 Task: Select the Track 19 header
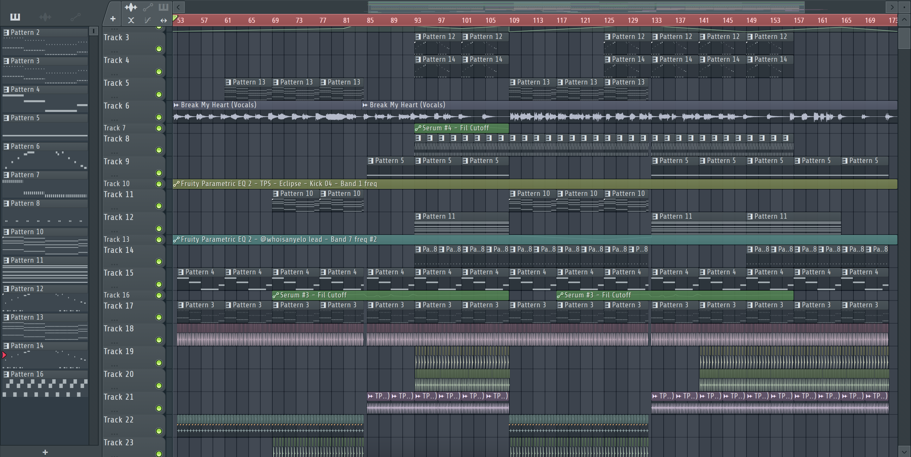click(134, 357)
